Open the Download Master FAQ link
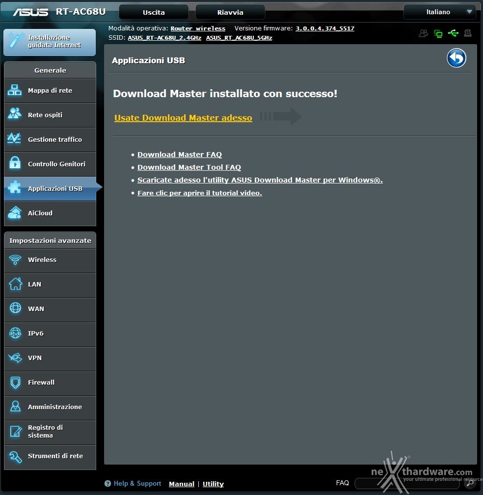This screenshot has height=495, width=483. point(180,155)
